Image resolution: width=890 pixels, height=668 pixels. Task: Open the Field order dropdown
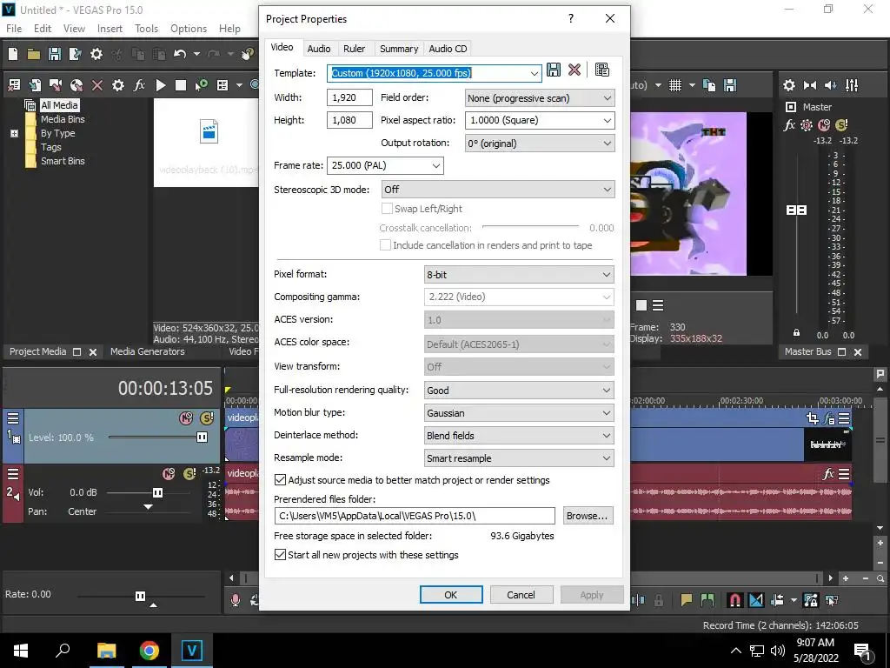tap(607, 98)
